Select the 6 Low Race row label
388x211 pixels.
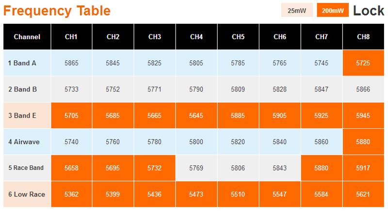(27, 194)
